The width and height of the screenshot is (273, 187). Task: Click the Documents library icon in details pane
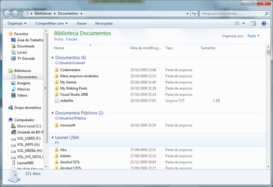pyautogui.click(x=14, y=177)
